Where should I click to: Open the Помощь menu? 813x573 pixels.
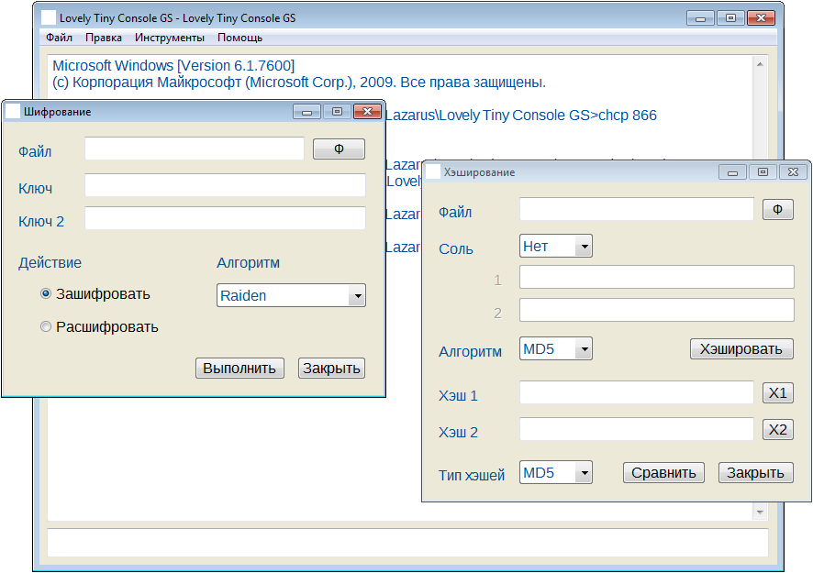[239, 38]
